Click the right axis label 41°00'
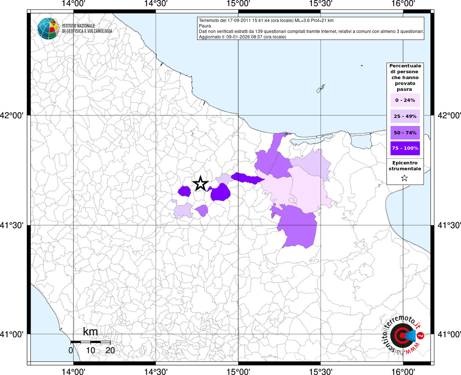This screenshot has width=461, height=375. [x=449, y=334]
